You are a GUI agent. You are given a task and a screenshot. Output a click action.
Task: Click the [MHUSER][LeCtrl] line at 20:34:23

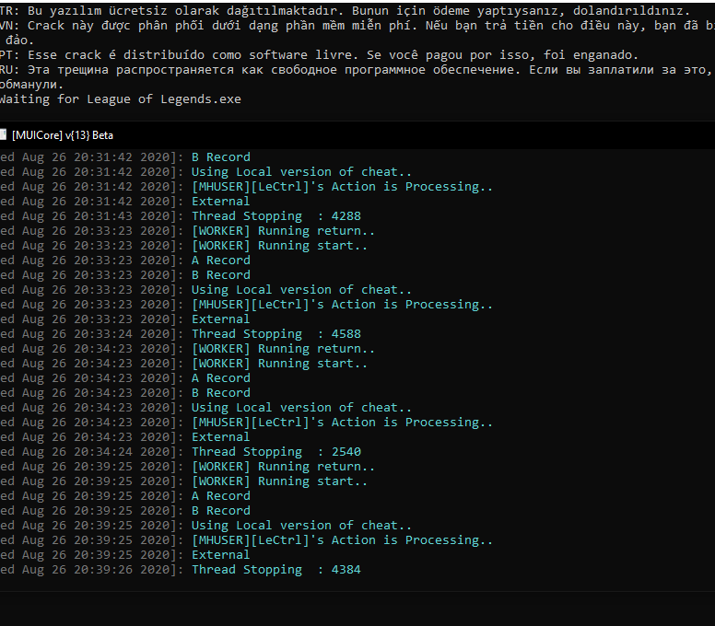pyautogui.click(x=342, y=423)
